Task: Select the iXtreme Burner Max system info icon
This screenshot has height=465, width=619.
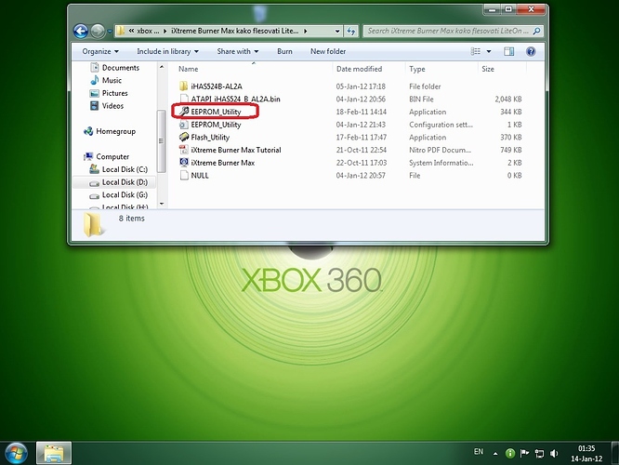Action: pyautogui.click(x=184, y=163)
